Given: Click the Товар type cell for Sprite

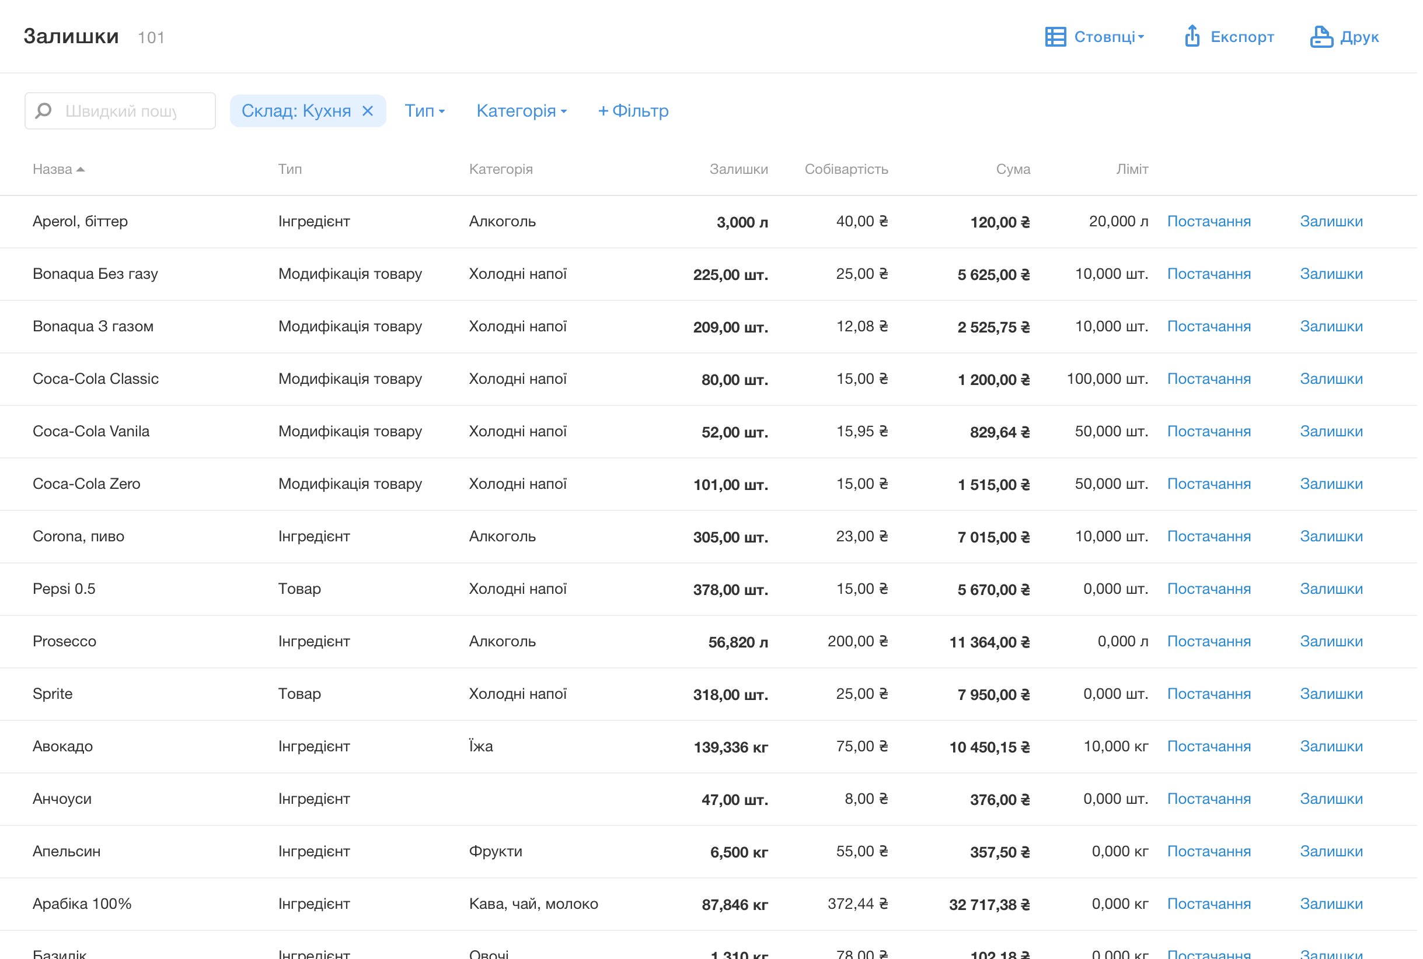Looking at the screenshot, I should point(299,695).
